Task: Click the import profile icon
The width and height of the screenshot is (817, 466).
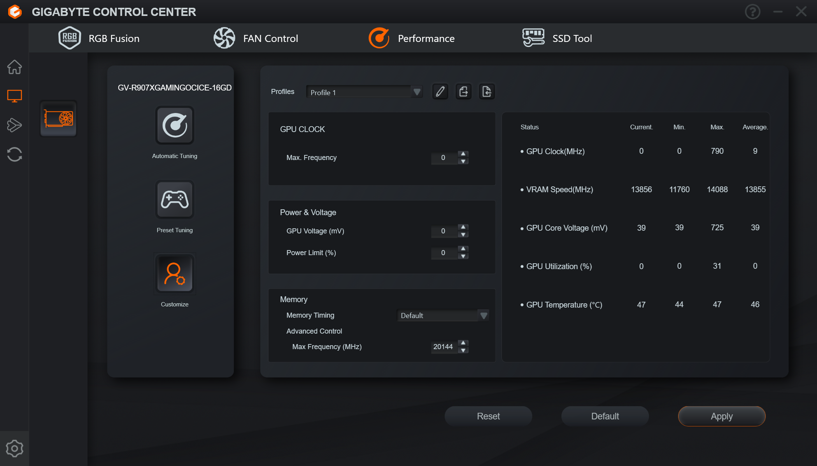Action: coord(487,92)
